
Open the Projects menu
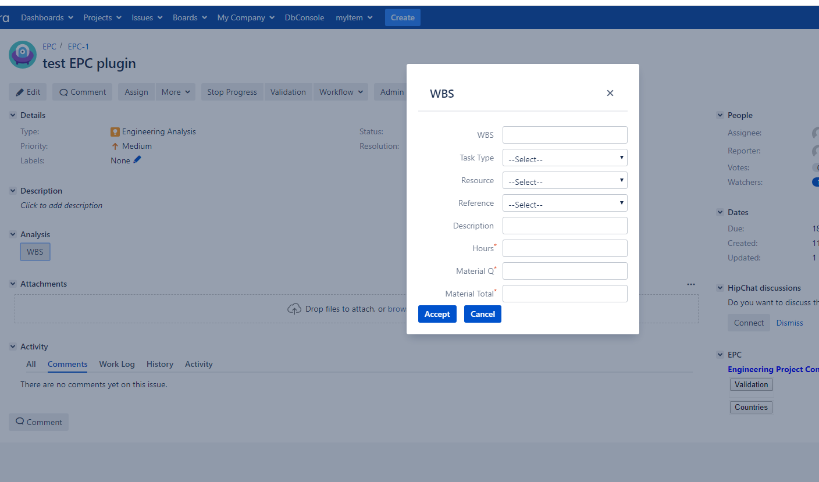click(102, 17)
